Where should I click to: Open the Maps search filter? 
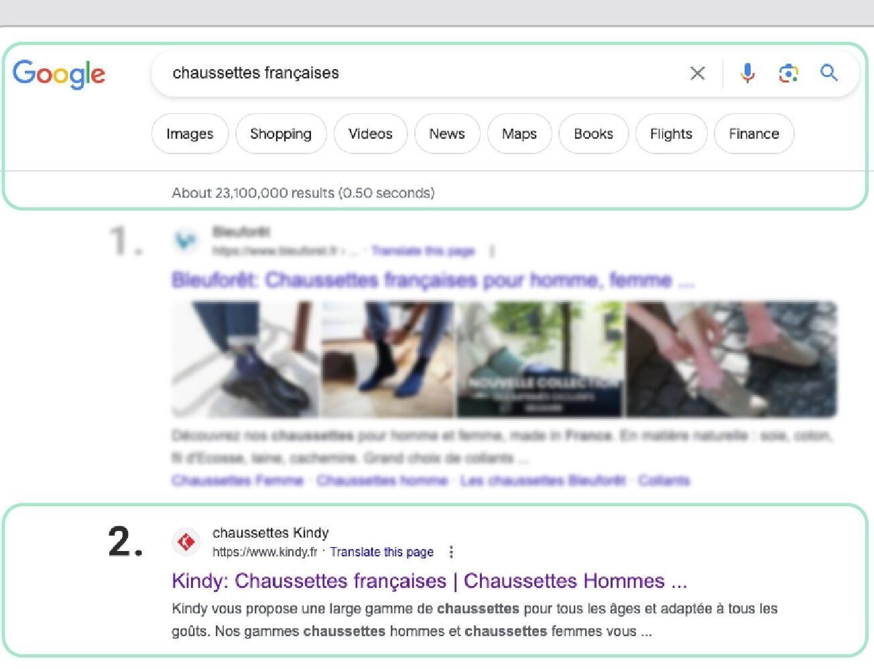click(x=519, y=134)
